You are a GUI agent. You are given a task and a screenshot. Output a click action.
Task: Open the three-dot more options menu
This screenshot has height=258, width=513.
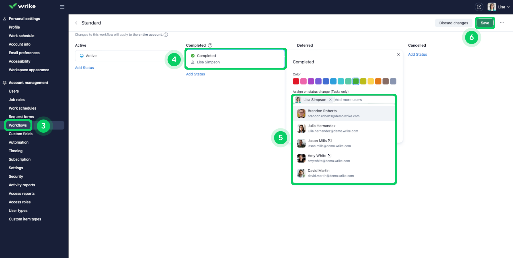coord(502,23)
